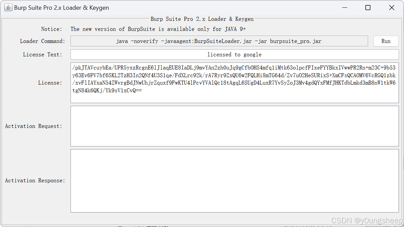Close the Burp Suite Loader window
Viewport: 404px width, 227px height.
(x=392, y=8)
